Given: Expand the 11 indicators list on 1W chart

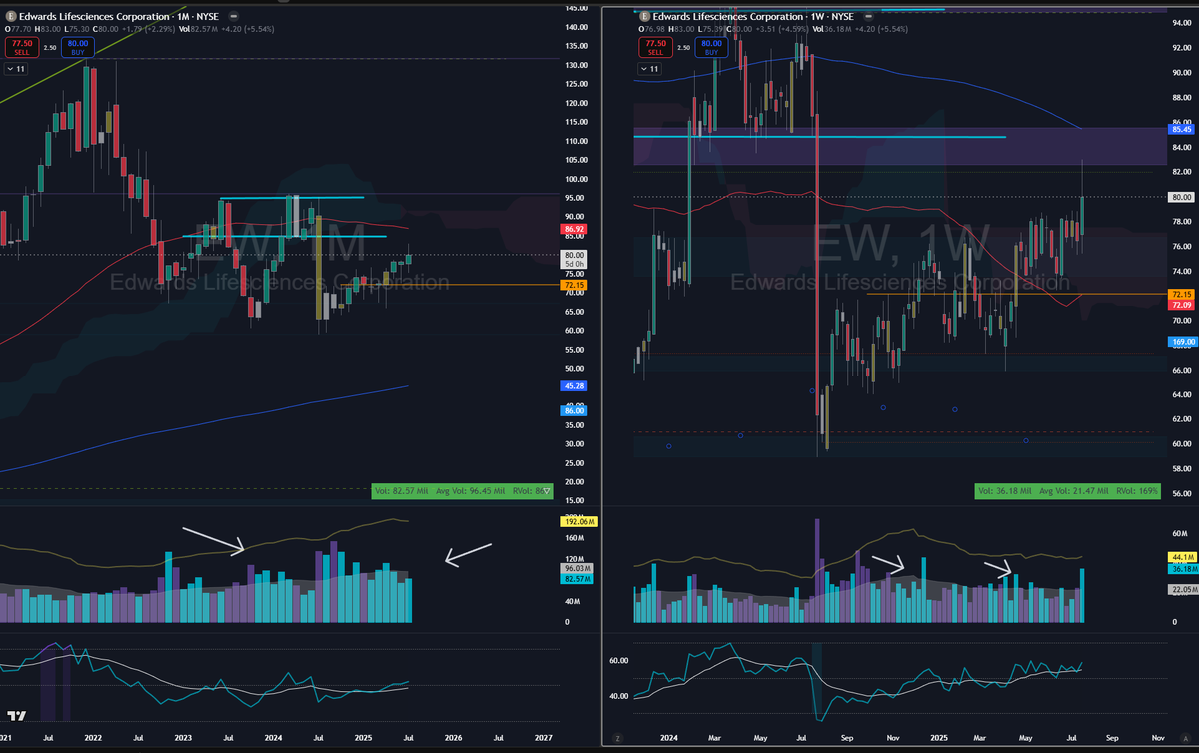Looking at the screenshot, I should pyautogui.click(x=651, y=69).
